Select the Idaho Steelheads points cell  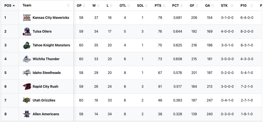[160, 73]
